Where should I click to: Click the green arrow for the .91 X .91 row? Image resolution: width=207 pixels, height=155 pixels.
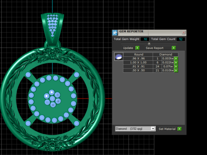176,66
